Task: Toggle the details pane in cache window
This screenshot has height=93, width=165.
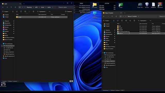Action: point(68,11)
